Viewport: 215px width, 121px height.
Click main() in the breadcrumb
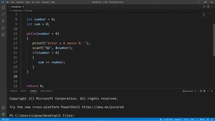[30, 10]
